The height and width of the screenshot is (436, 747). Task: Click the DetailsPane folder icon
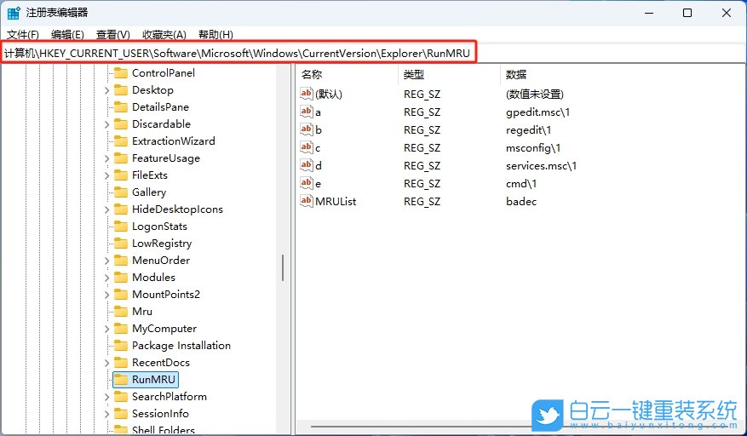(x=121, y=107)
